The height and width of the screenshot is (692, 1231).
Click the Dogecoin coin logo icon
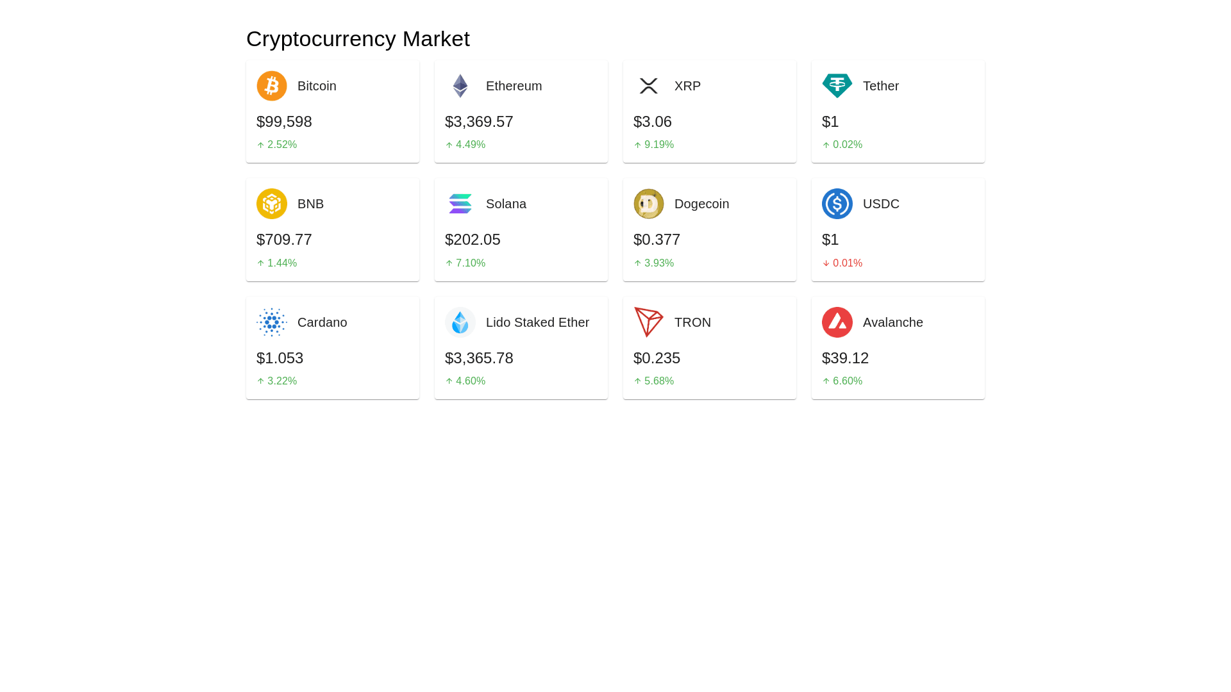pos(648,204)
